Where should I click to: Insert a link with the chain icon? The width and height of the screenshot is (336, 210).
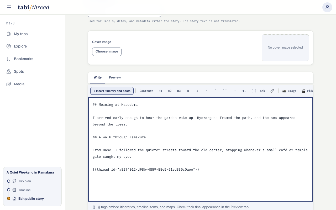click(272, 91)
